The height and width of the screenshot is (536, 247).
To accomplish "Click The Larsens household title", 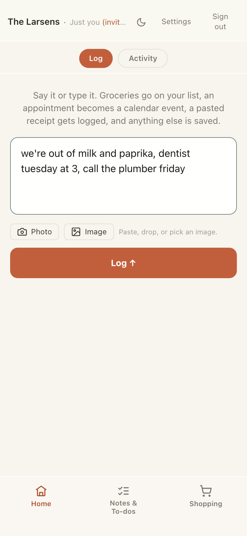I will 34,22.
